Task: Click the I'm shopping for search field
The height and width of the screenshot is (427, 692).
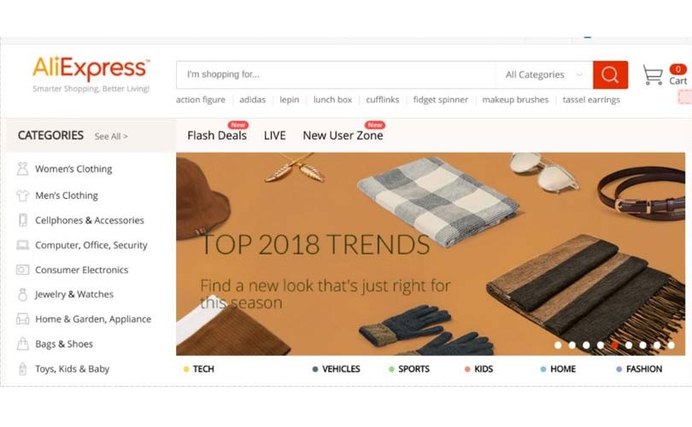Action: [336, 75]
